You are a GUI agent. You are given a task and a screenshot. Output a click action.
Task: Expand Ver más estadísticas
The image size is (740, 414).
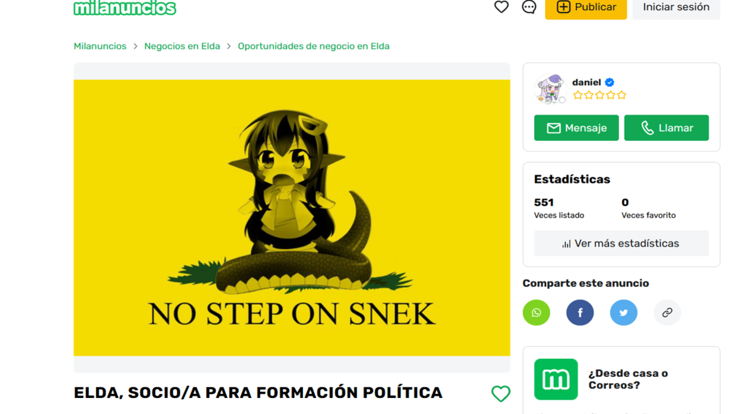621,243
